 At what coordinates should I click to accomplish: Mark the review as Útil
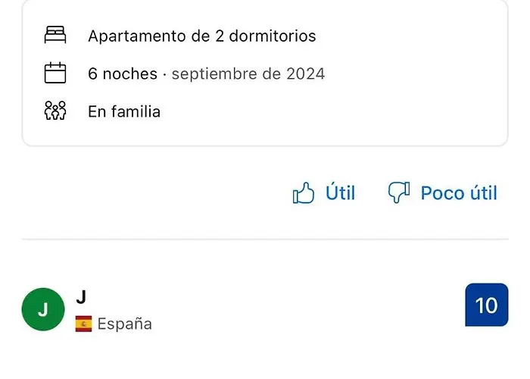[x=324, y=193]
